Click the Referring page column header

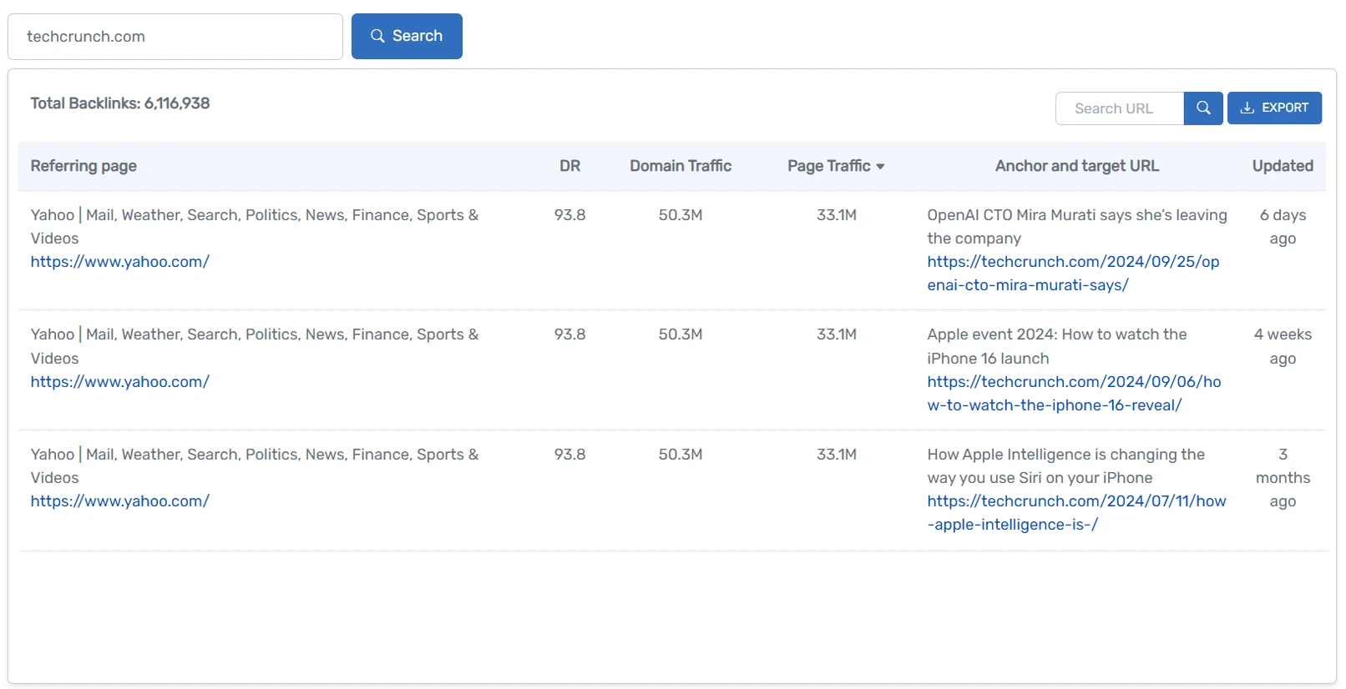[x=83, y=166]
